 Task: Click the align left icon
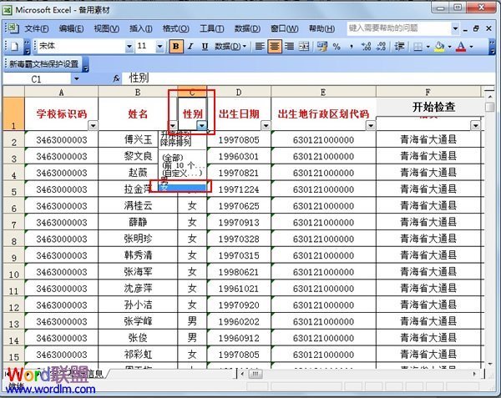(x=260, y=47)
